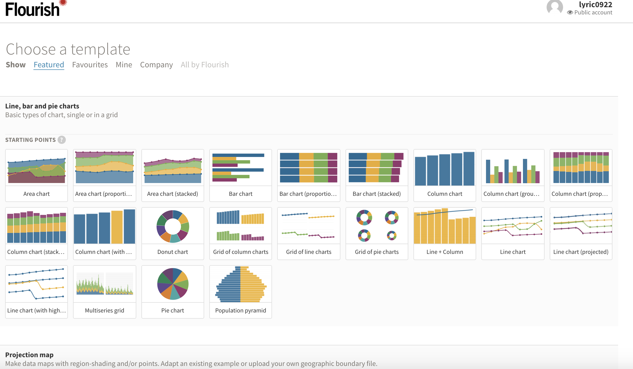Select the Multiseries grid template
The height and width of the screenshot is (369, 633).
[105, 292]
